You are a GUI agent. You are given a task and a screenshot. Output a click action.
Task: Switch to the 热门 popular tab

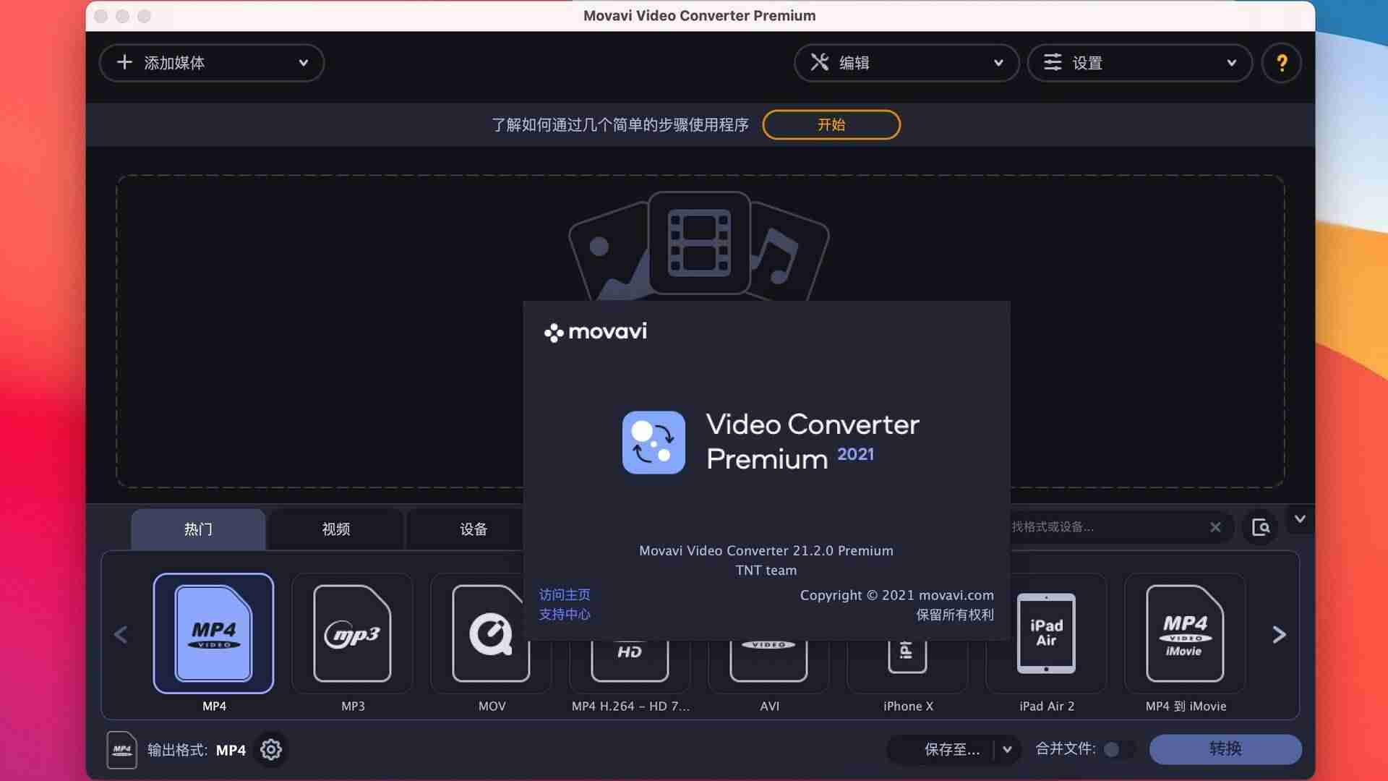[198, 529]
